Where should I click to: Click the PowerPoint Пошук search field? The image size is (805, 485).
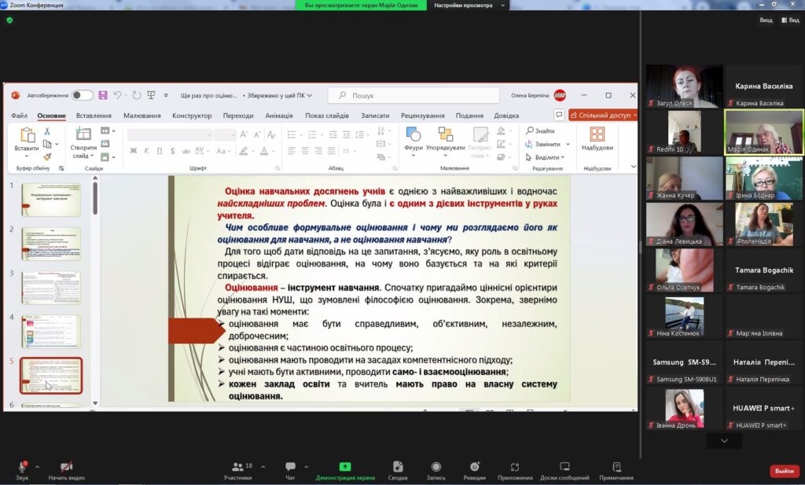coord(414,95)
